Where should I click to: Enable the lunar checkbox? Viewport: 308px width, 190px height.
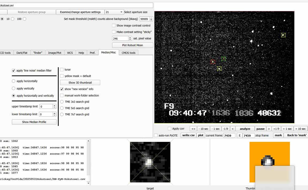pyautogui.click(x=62, y=69)
